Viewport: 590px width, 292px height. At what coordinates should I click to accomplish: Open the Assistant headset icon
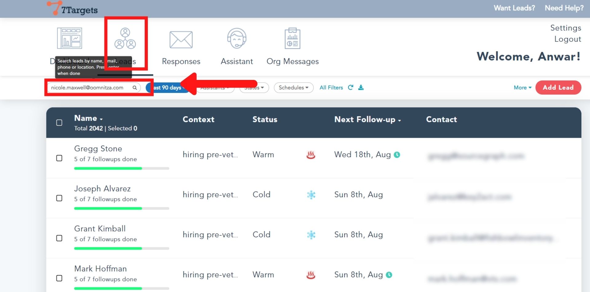[237, 38]
